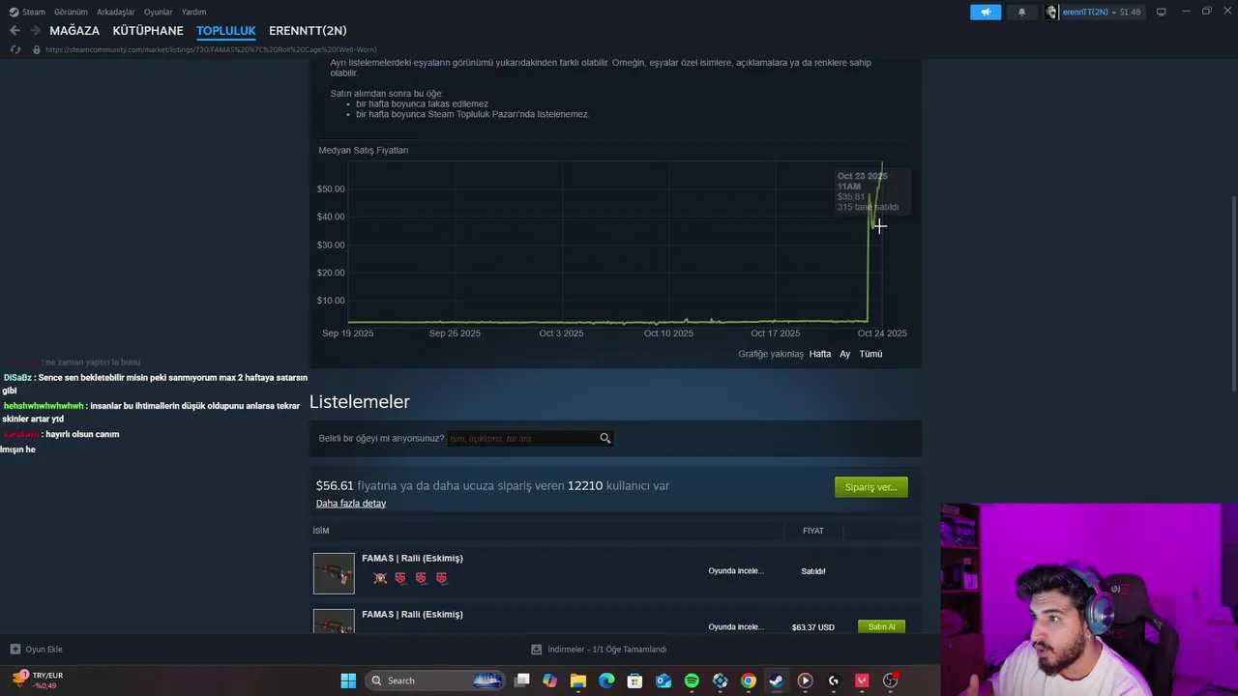
Task: Buy the $63.37 listing with Satın Al
Action: tap(881, 626)
